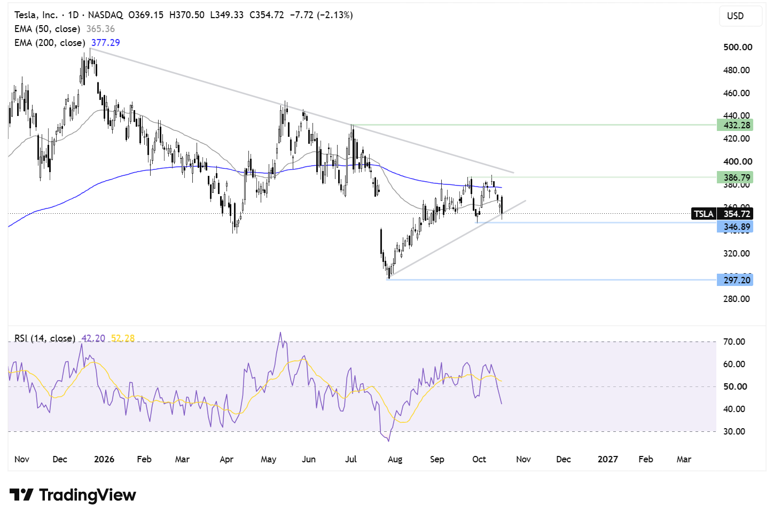Click the Tesla, Inc. symbol title
The width and height of the screenshot is (774, 519).
pos(36,15)
